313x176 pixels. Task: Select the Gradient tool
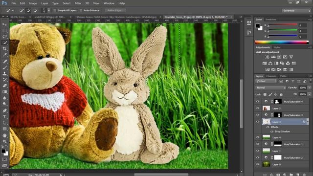tap(4, 92)
